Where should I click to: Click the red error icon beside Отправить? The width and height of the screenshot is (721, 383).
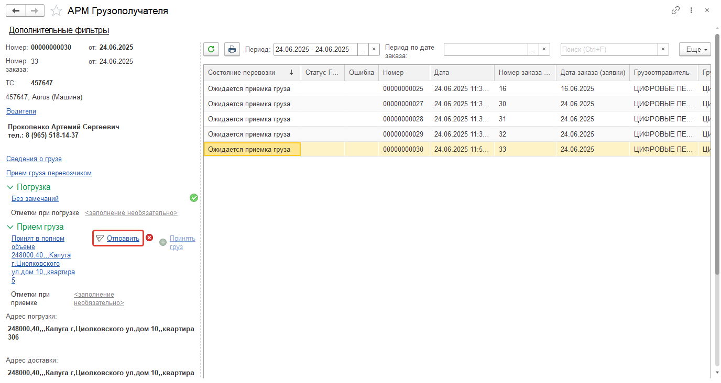tap(149, 238)
